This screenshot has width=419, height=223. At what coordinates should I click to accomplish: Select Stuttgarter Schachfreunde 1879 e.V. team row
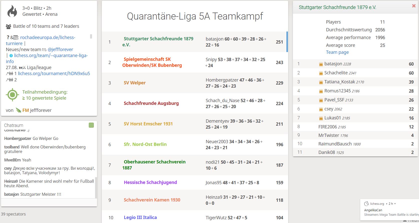coord(195,42)
